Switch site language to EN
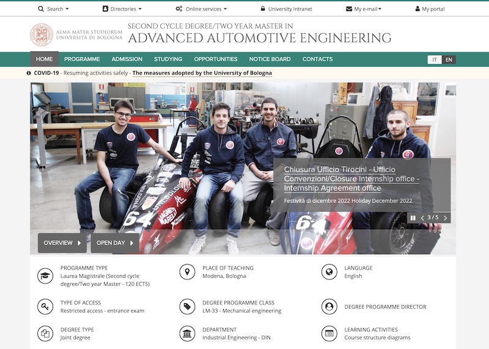 (x=449, y=59)
